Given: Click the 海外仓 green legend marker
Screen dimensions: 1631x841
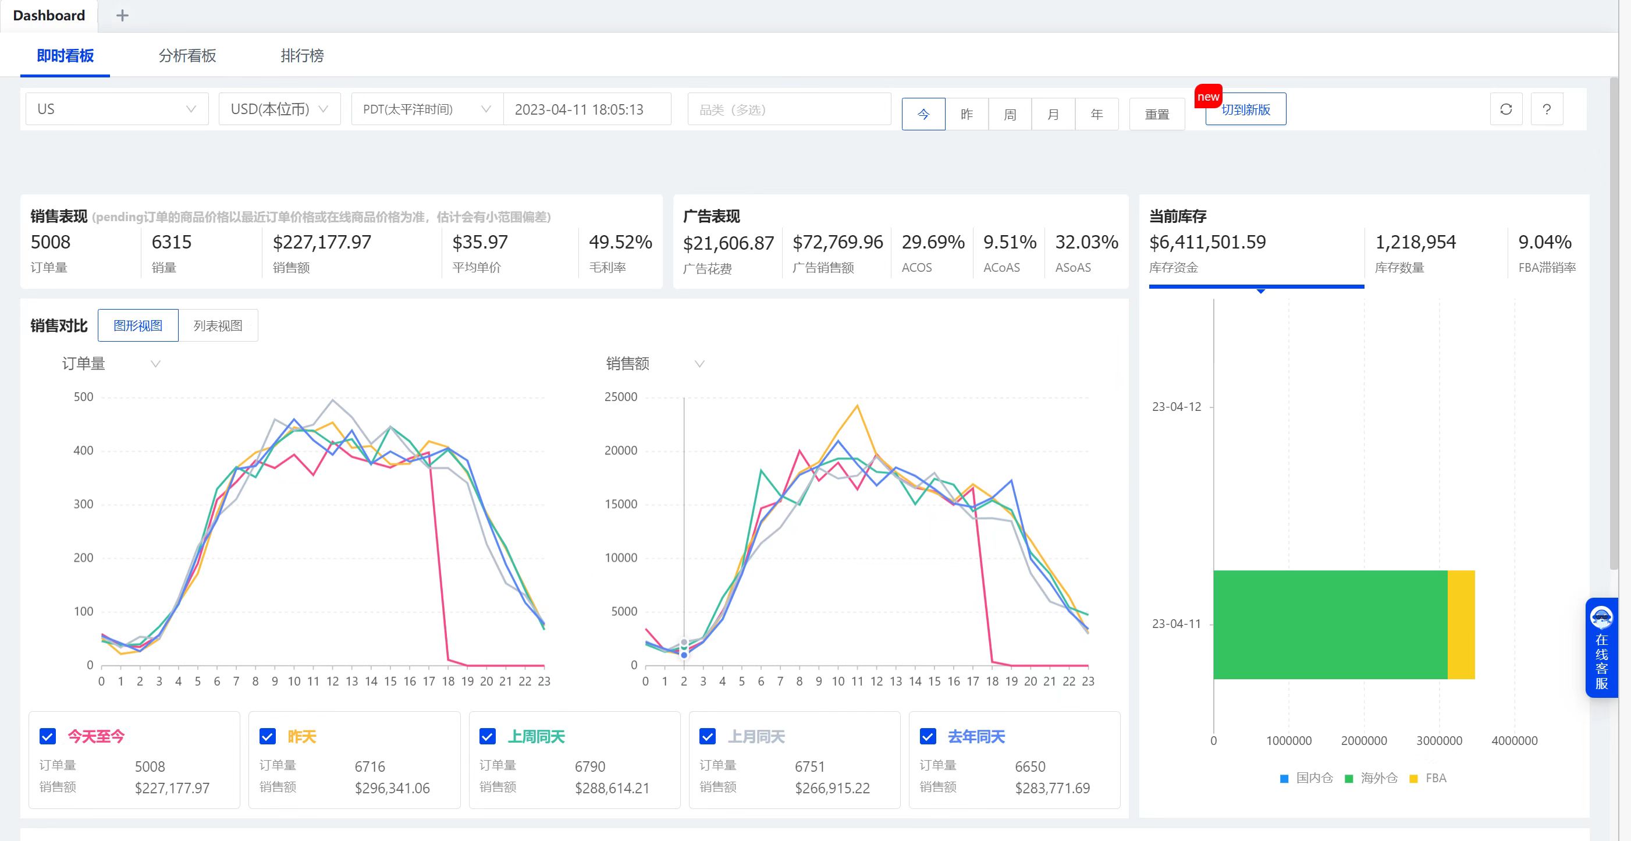Looking at the screenshot, I should pyautogui.click(x=1349, y=778).
